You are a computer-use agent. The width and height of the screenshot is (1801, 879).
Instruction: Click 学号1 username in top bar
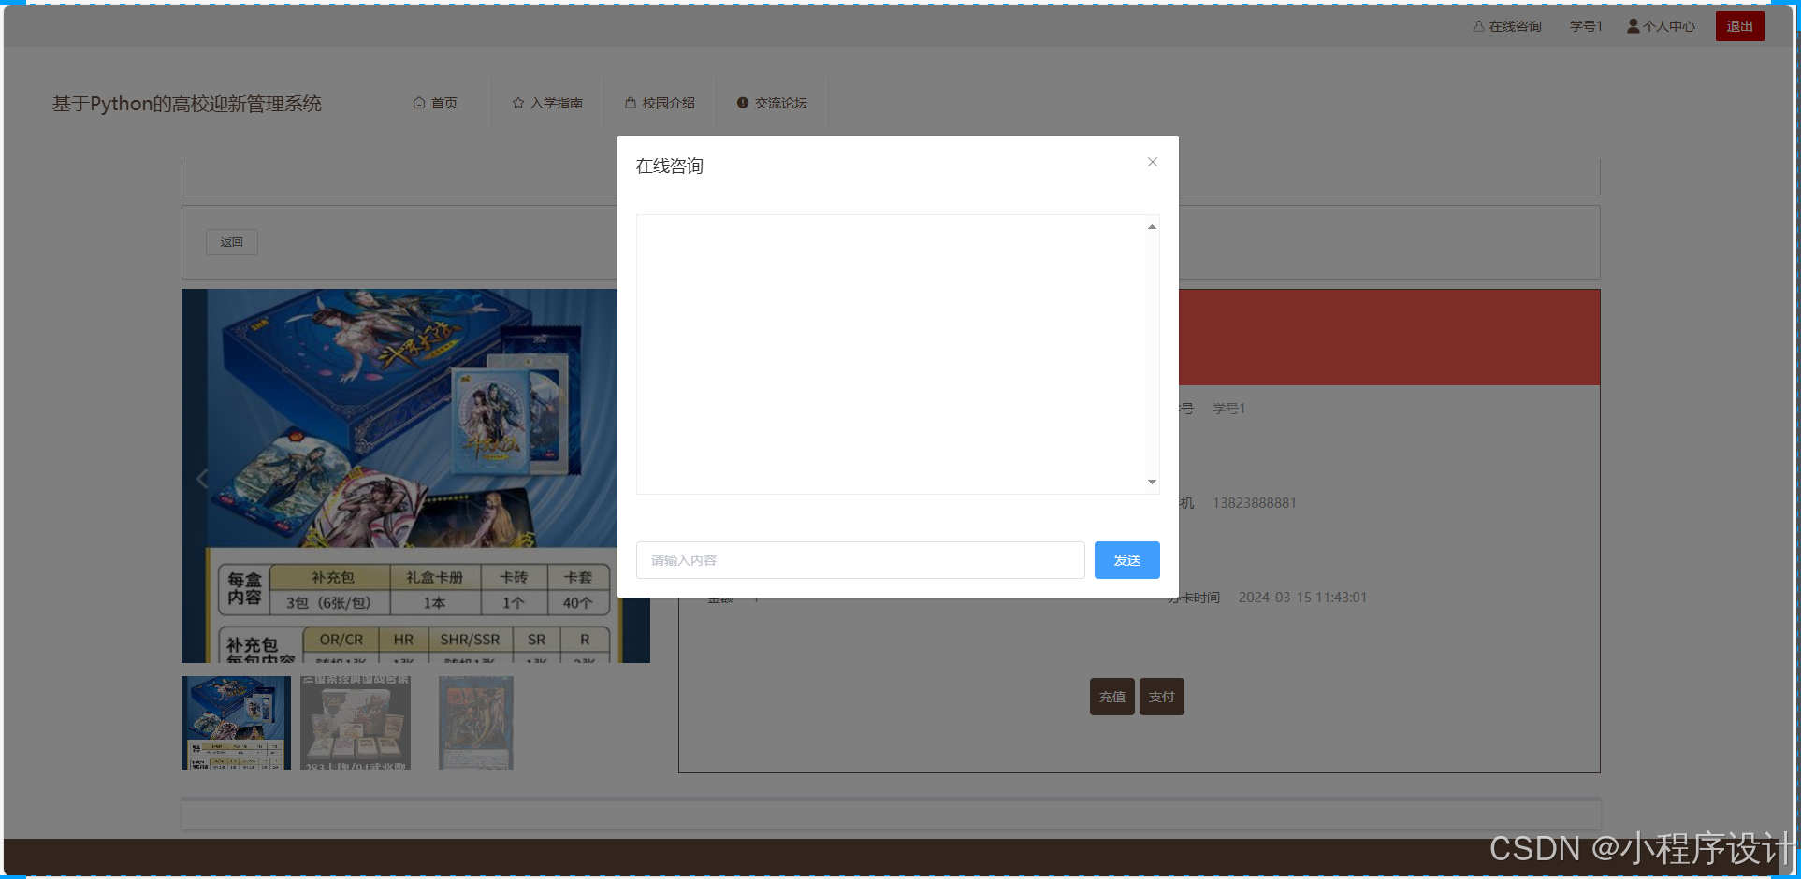[1586, 26]
